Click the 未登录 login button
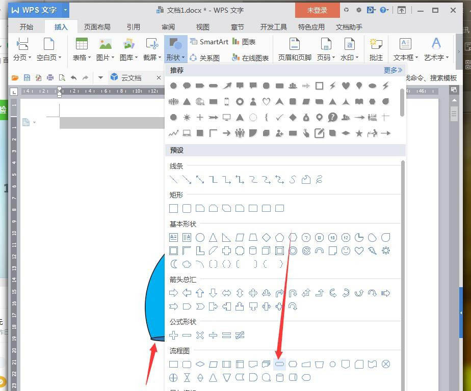 pyautogui.click(x=317, y=10)
